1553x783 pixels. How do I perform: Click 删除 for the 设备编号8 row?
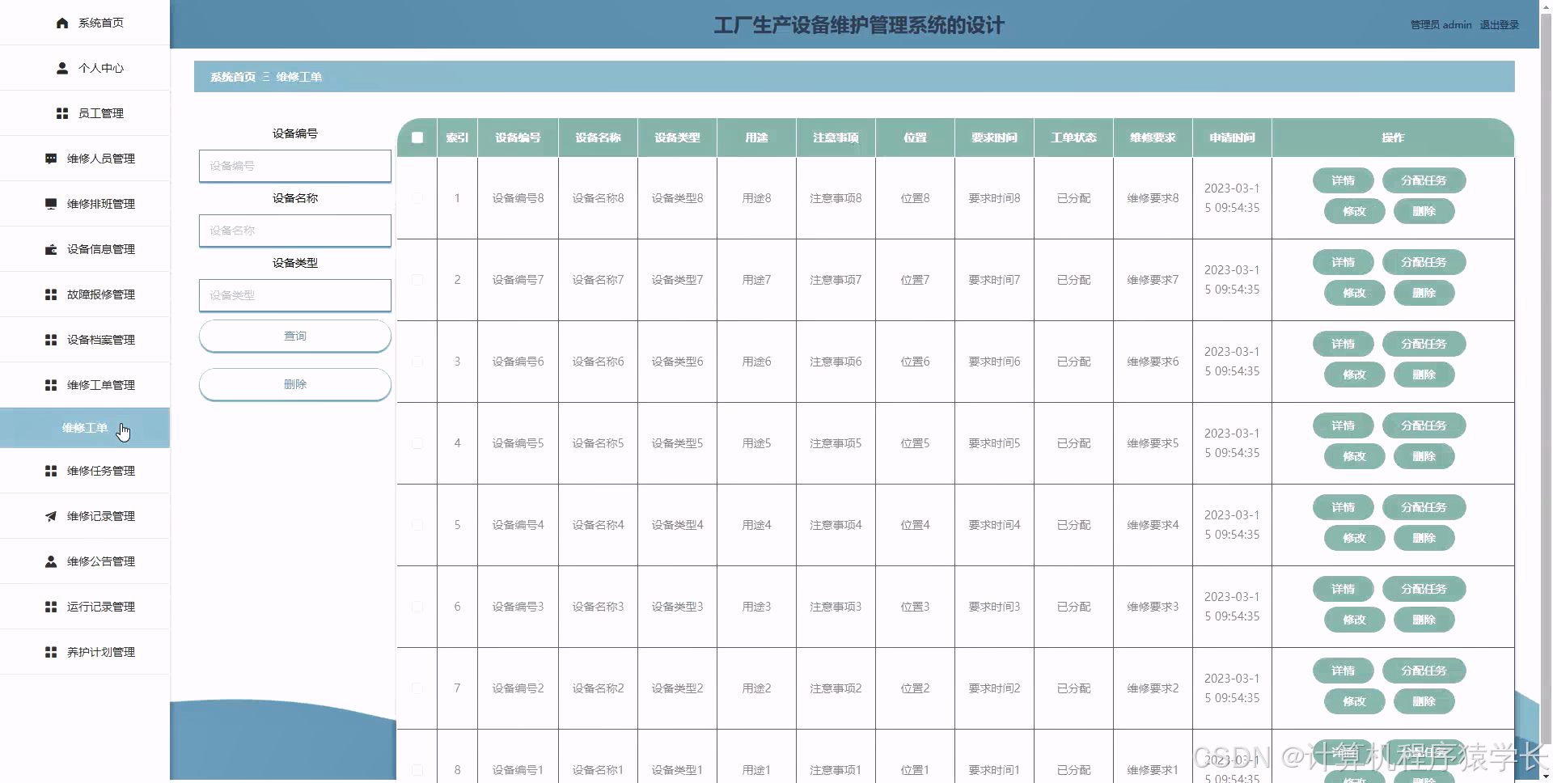coord(1424,211)
